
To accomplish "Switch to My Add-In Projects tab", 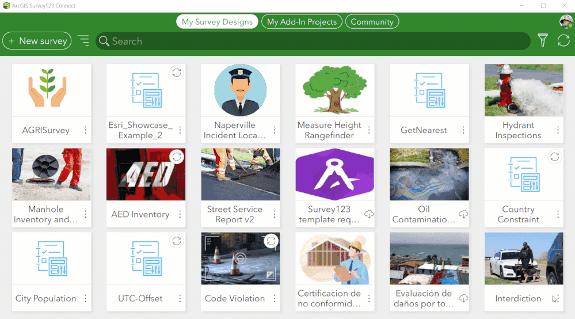I will point(302,22).
